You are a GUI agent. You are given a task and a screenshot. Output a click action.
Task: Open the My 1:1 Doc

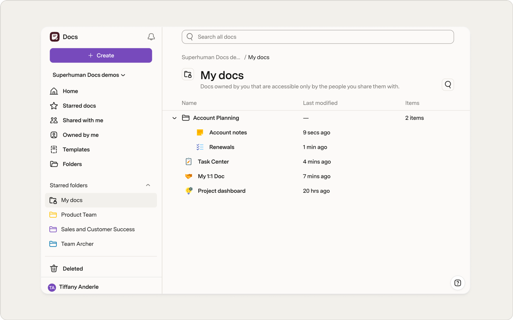pos(211,176)
